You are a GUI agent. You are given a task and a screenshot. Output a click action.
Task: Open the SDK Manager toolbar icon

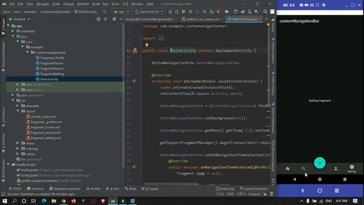257,11
